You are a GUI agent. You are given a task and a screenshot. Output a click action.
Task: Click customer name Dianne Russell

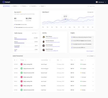pyautogui.click(x=44, y=73)
